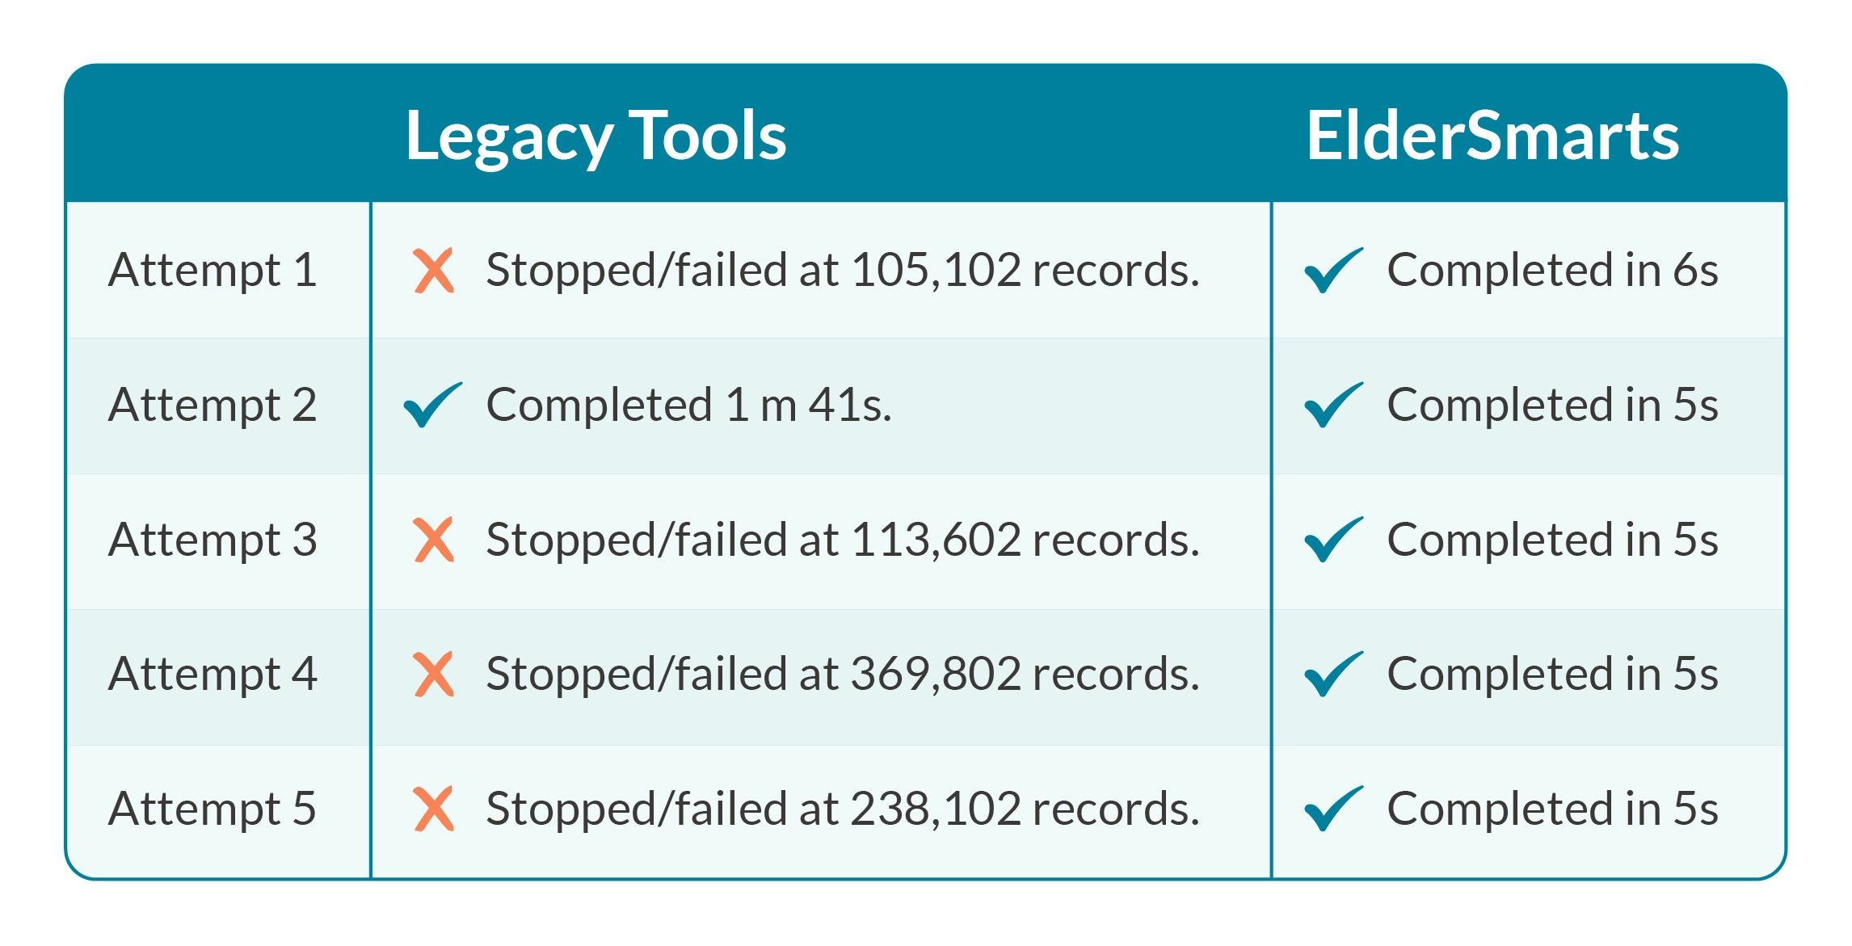1852x946 pixels.
Task: Click text Completed in 6s
Action: [x=1553, y=270]
